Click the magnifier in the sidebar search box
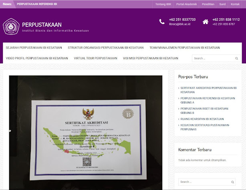 [232, 182]
